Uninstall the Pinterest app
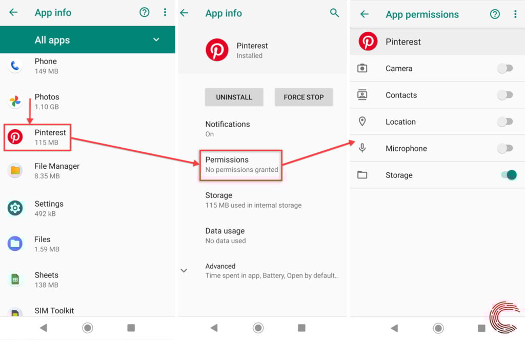 click(234, 97)
